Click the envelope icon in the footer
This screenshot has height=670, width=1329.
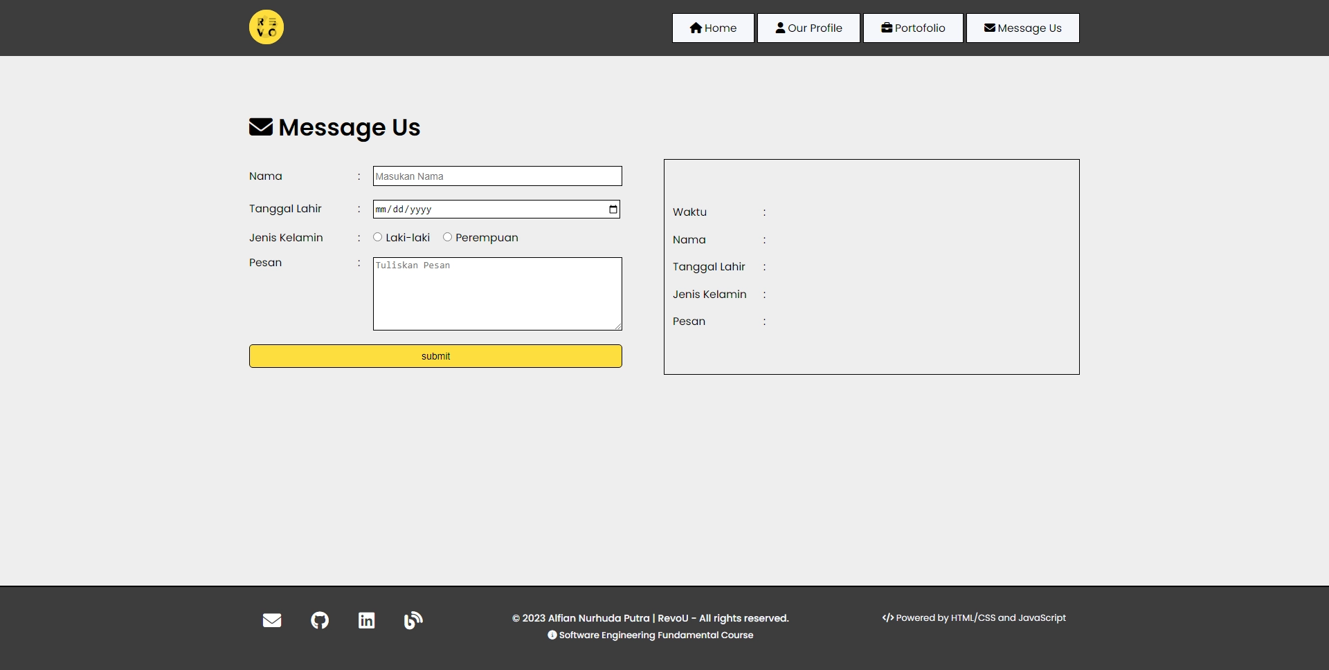tap(271, 620)
